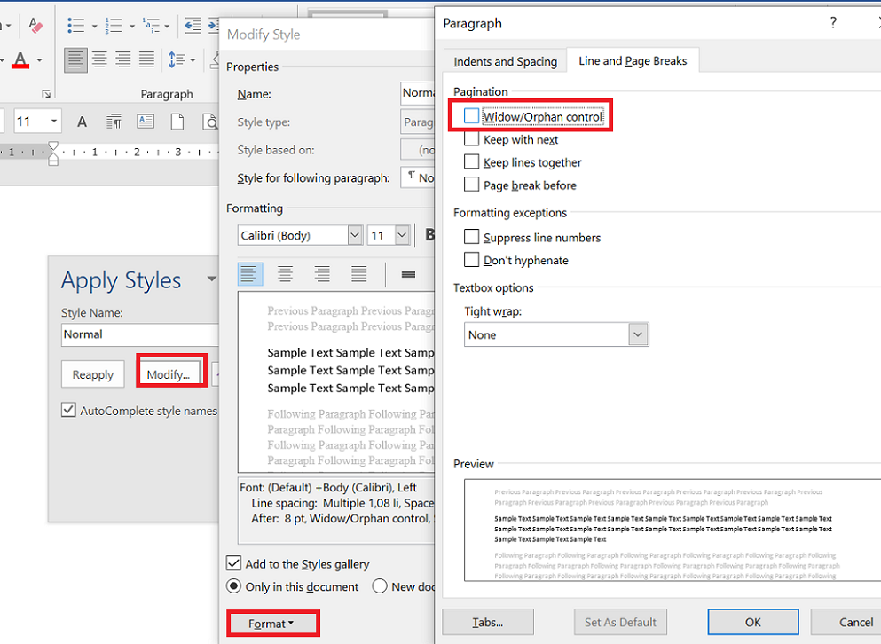This screenshot has height=644, width=881.
Task: Click the blank new document icon
Action: (177, 122)
